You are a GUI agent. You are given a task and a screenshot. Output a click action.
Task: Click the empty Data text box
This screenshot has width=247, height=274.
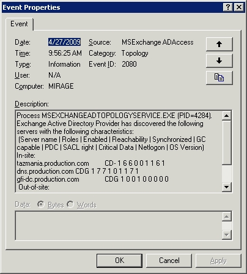[119, 226]
